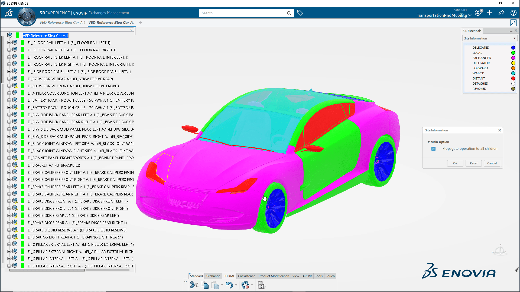Click product icon of EI_67KW EDRIVE REAR row
The height and width of the screenshot is (292, 520).
[x=15, y=78]
